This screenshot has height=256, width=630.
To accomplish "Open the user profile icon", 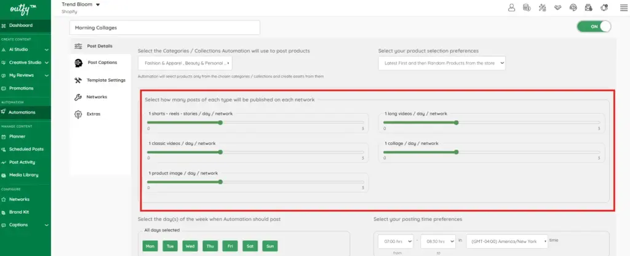I will point(511,7).
